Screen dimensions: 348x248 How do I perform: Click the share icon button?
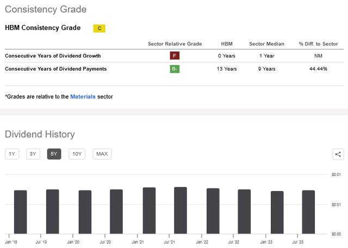coord(338,154)
